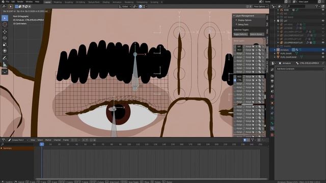Click the PUPIL SHAPE grease pencil icon

tap(278, 53)
